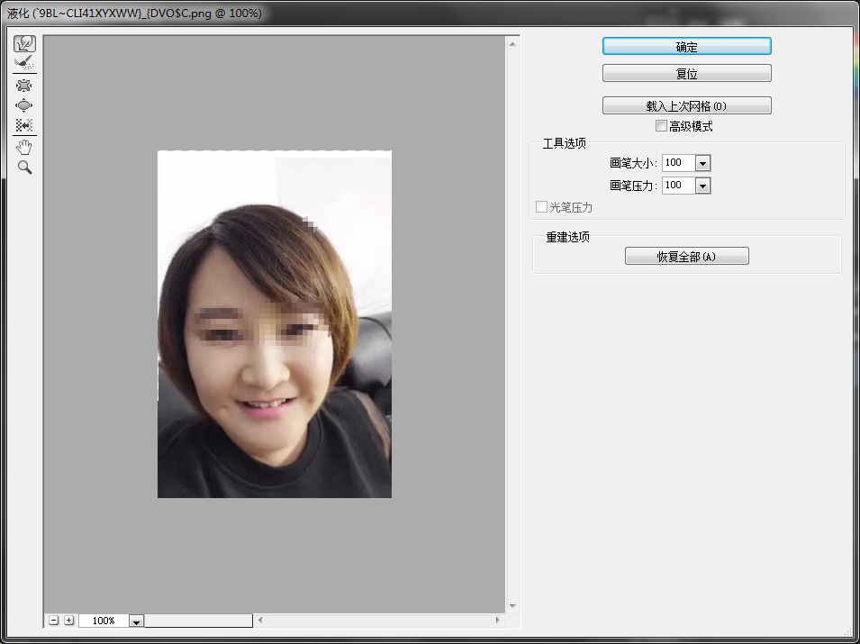The width and height of the screenshot is (860, 644).
Task: Click the zoom in plus button
Action: coord(68,621)
